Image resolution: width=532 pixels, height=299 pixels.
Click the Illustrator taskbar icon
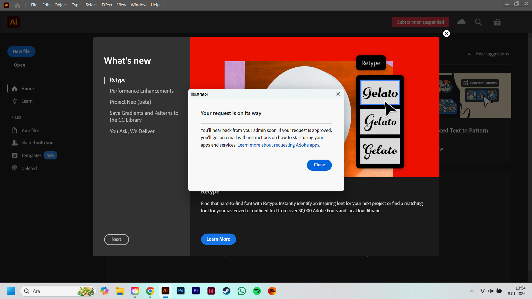point(166,291)
